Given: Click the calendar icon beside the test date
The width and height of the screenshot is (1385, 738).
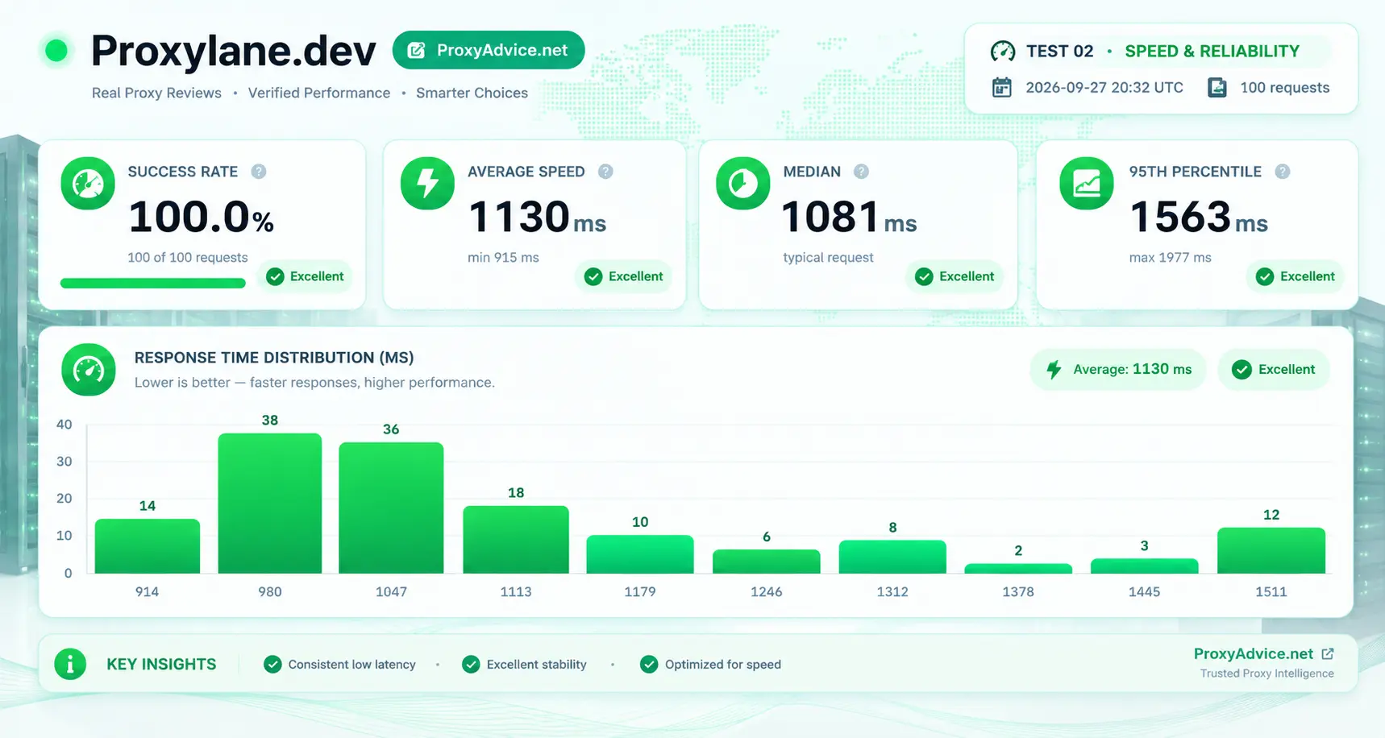Looking at the screenshot, I should point(1001,87).
